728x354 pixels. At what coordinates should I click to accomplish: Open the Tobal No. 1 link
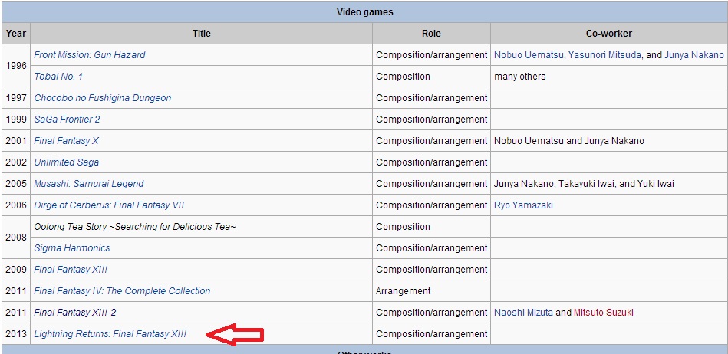[x=58, y=77]
